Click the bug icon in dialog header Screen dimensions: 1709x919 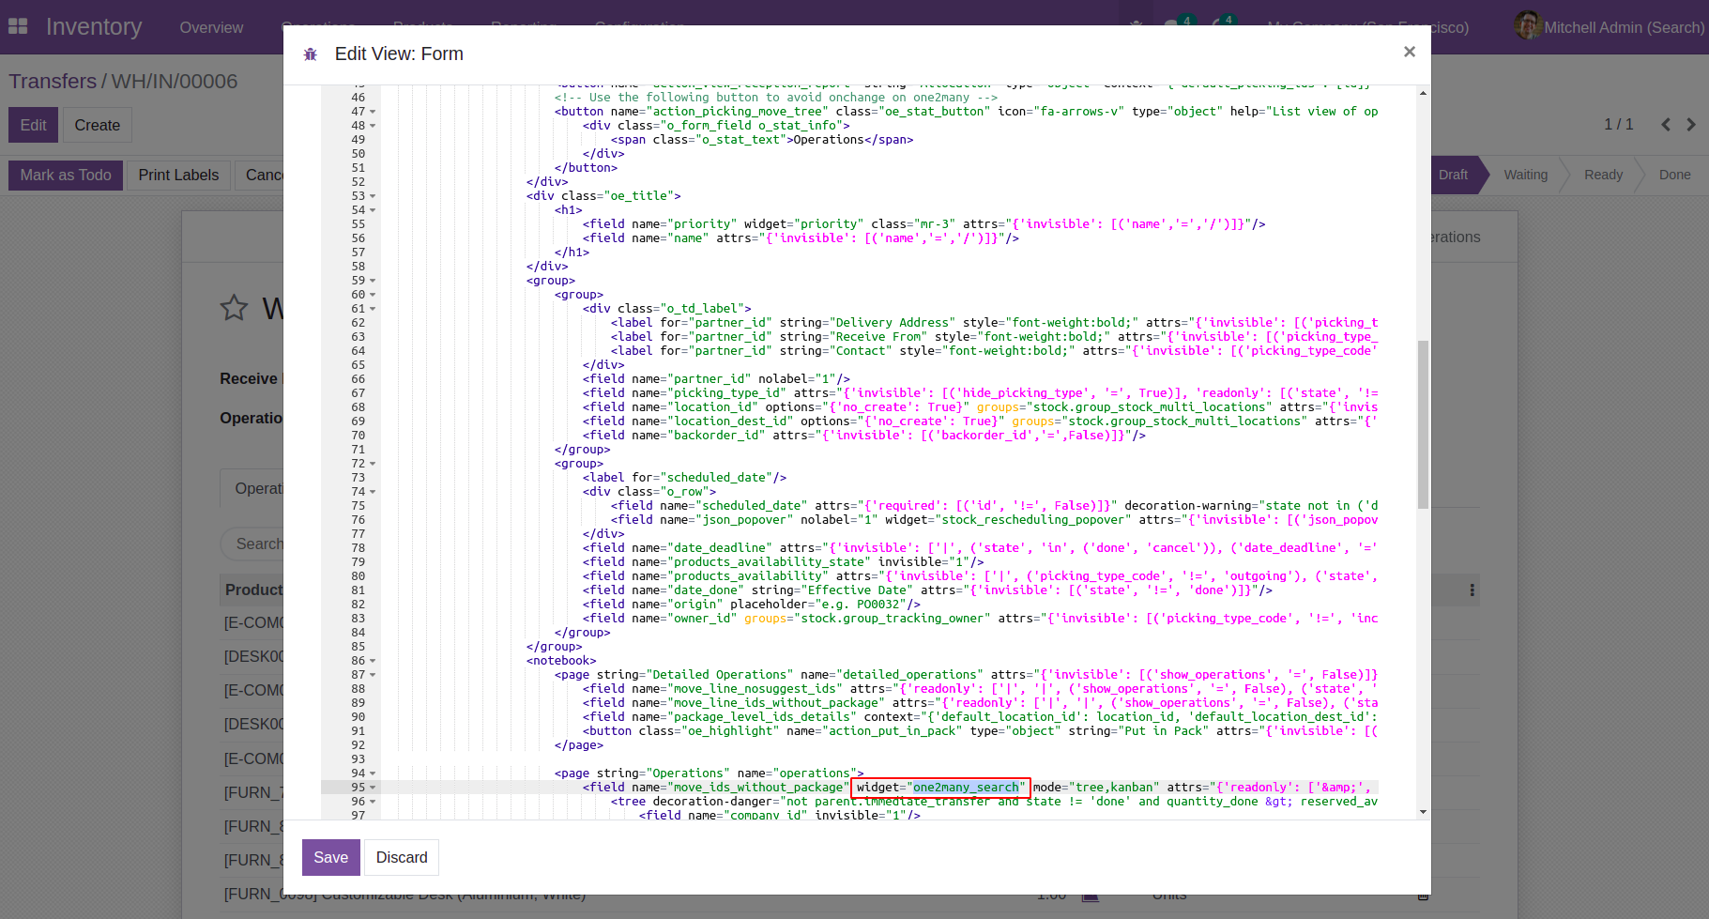click(311, 54)
